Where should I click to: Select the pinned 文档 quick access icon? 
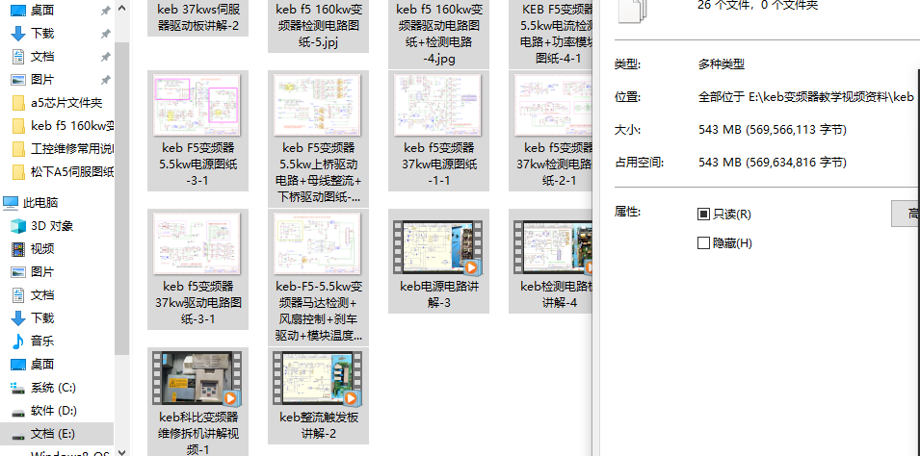pos(18,56)
